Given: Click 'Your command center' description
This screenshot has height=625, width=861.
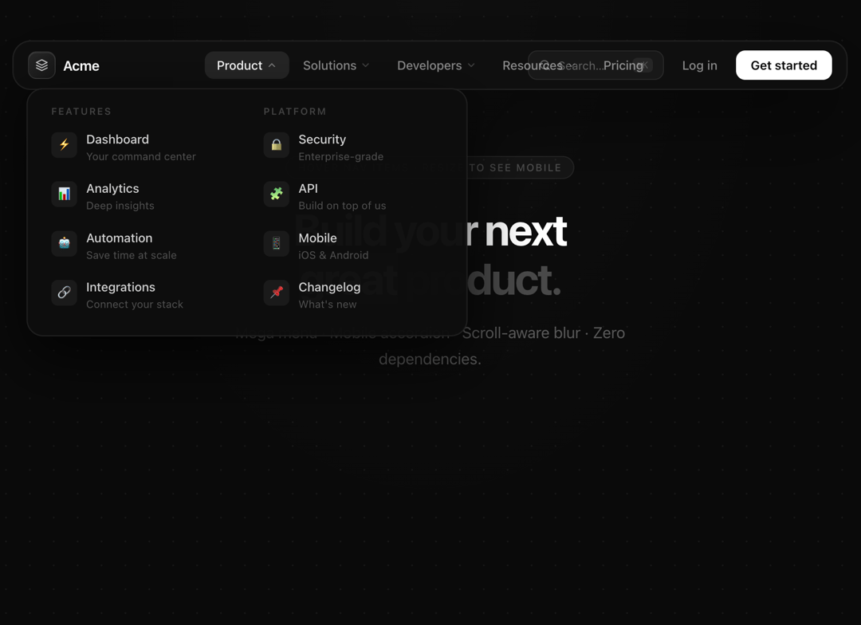Looking at the screenshot, I should click(140, 156).
